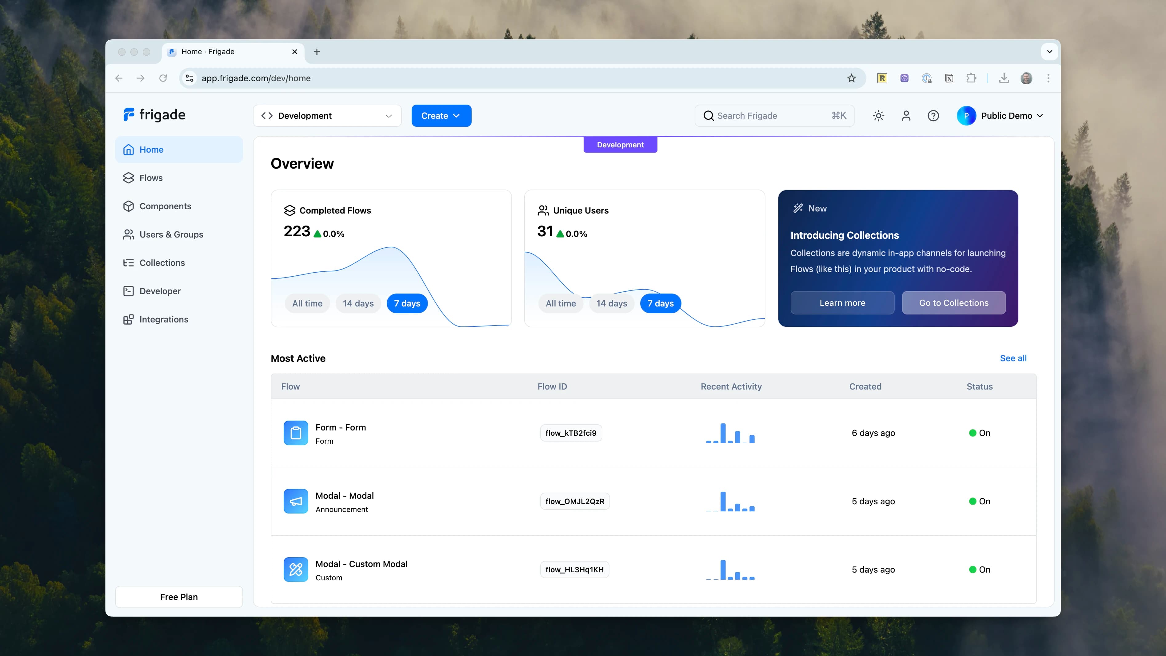1166x656 pixels.
Task: Open Components in the sidebar
Action: coord(179,206)
